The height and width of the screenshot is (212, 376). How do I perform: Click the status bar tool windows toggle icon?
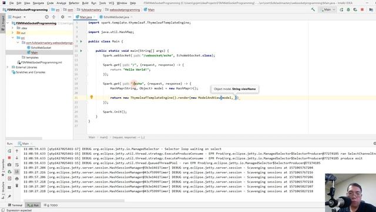point(3,210)
